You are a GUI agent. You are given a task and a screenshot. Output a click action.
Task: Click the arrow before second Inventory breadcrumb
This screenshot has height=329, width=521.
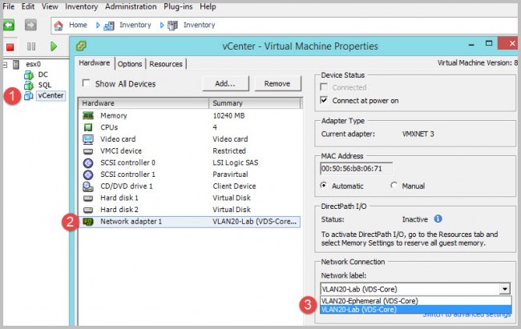(162, 25)
